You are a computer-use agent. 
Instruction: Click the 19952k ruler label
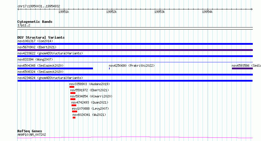111,12
